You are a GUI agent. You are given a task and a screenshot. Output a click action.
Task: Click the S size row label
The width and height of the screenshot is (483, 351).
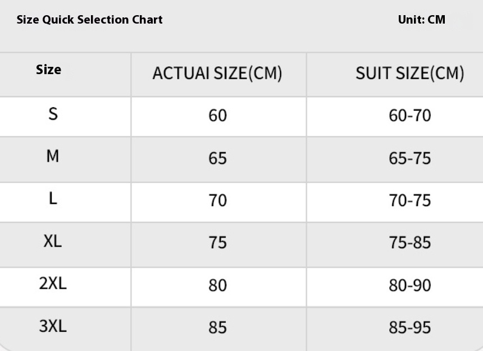pos(53,114)
